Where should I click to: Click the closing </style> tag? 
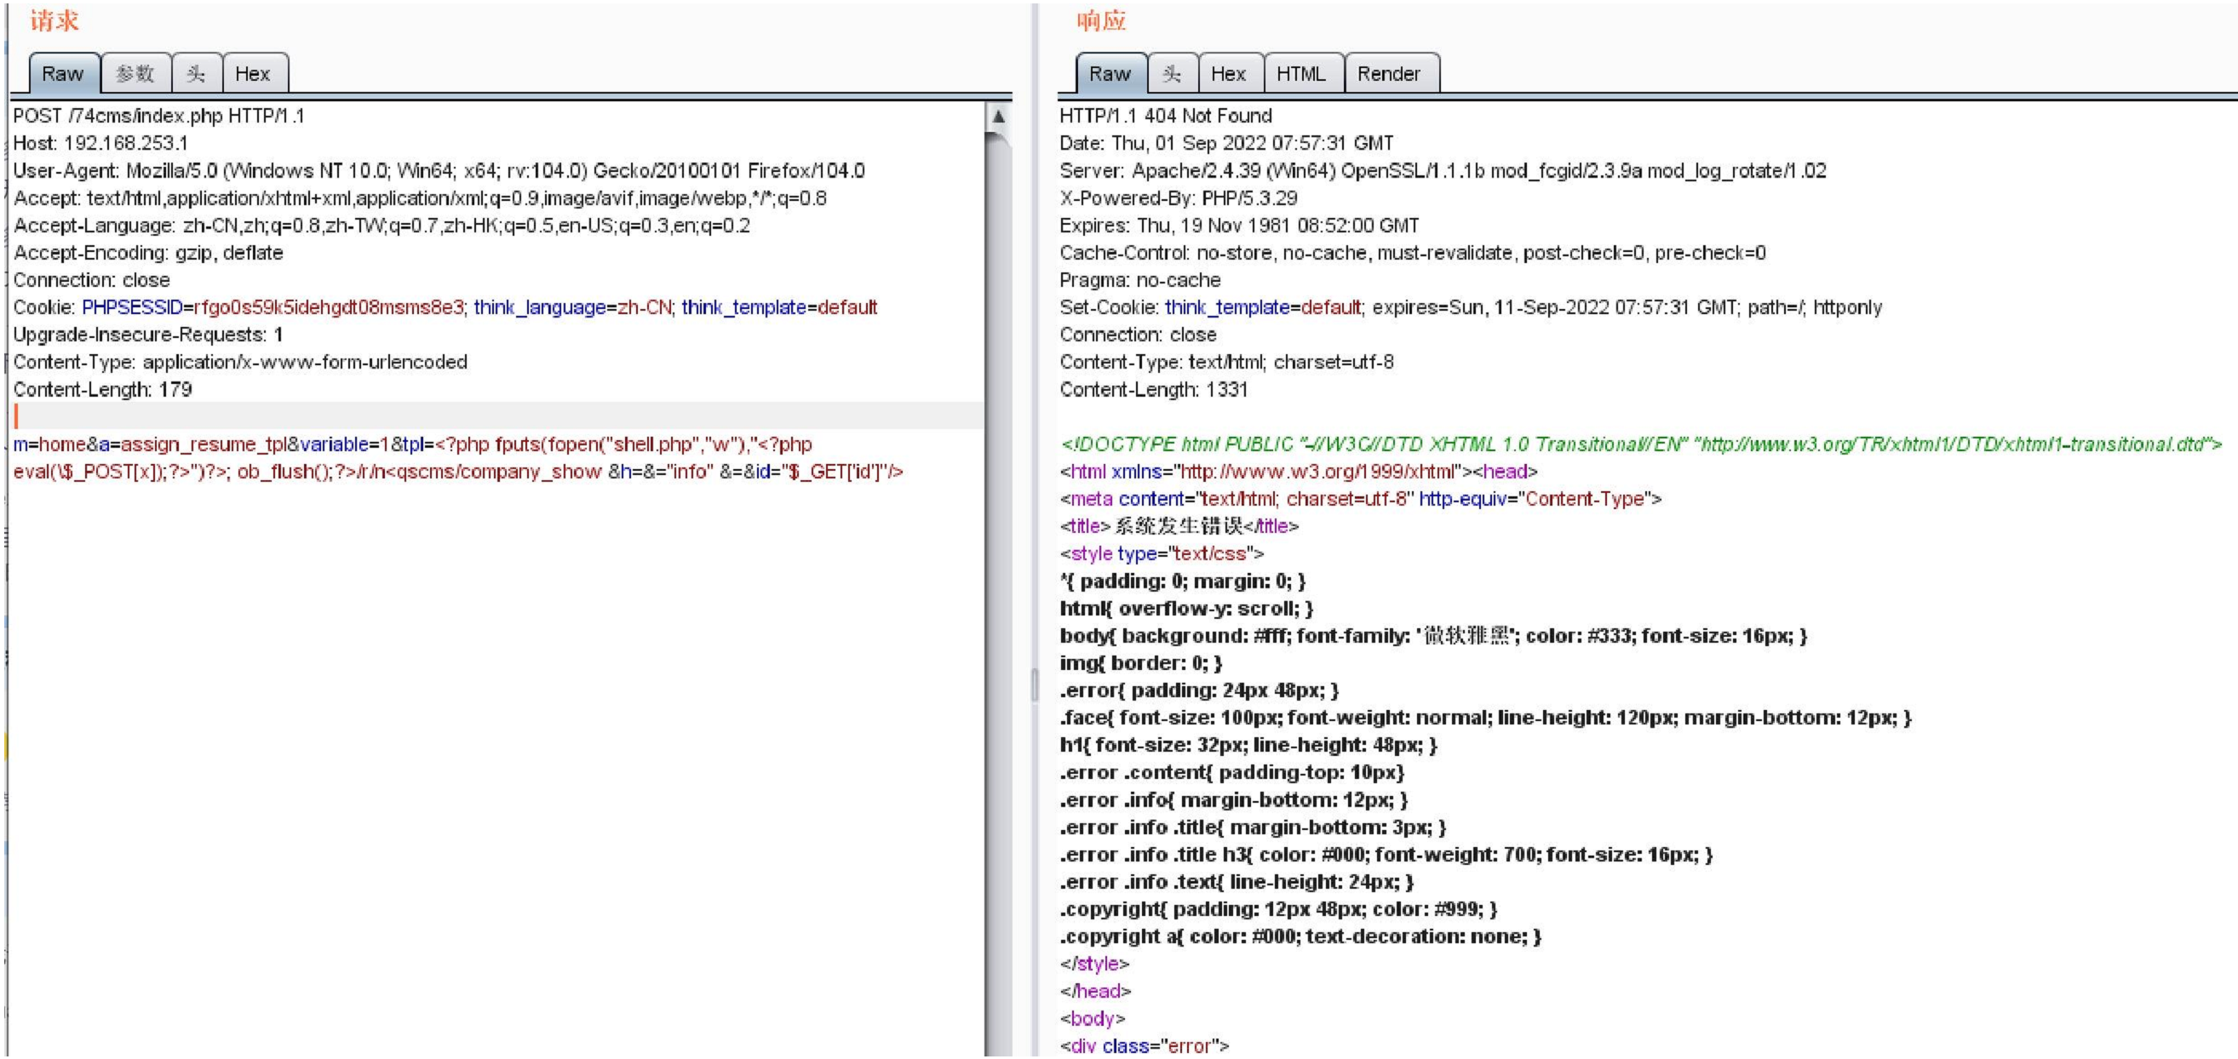point(1093,965)
